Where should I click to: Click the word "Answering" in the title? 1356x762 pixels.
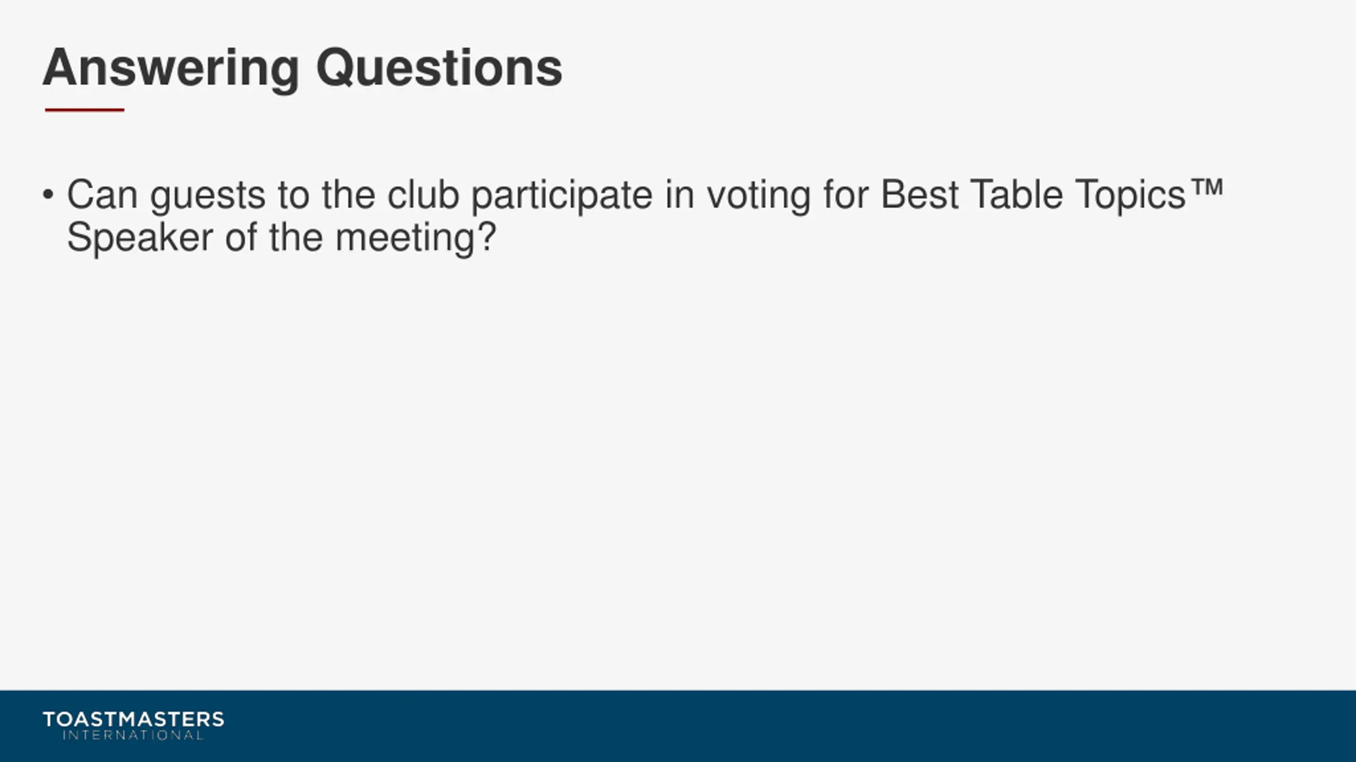pos(171,69)
